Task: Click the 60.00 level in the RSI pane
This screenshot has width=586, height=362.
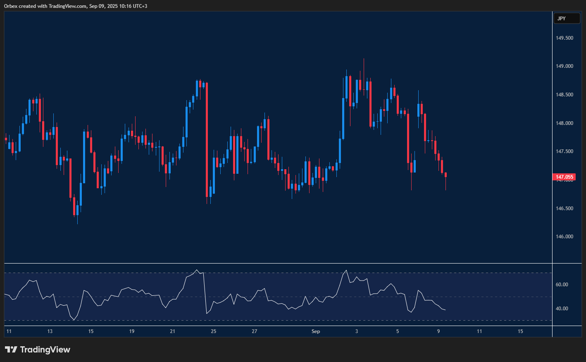Action: point(563,284)
